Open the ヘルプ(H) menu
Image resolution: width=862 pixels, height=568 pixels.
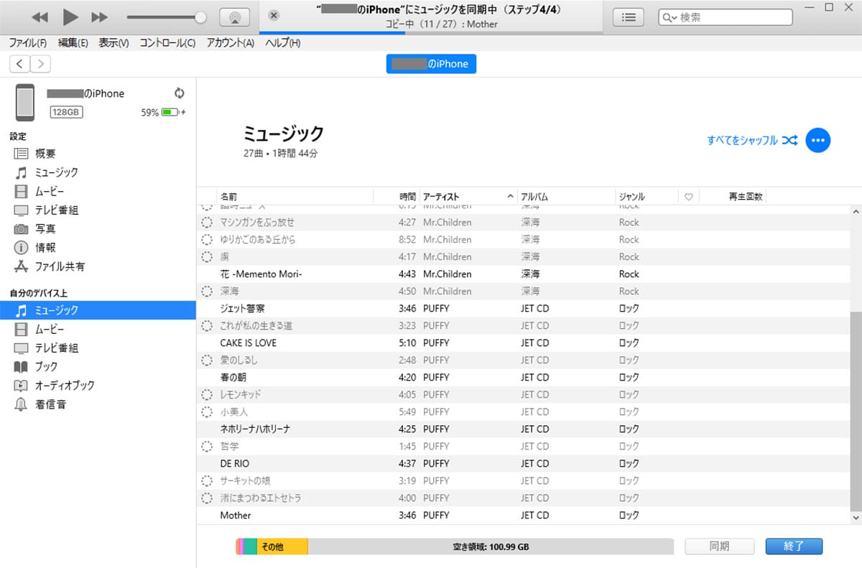point(283,43)
